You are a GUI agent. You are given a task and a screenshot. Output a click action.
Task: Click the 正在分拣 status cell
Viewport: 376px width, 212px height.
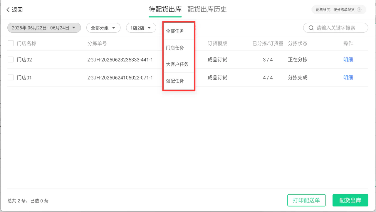(298, 60)
